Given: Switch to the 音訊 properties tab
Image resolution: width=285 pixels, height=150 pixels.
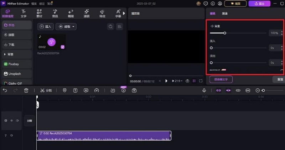Looking at the screenshot, I should click(212, 14).
